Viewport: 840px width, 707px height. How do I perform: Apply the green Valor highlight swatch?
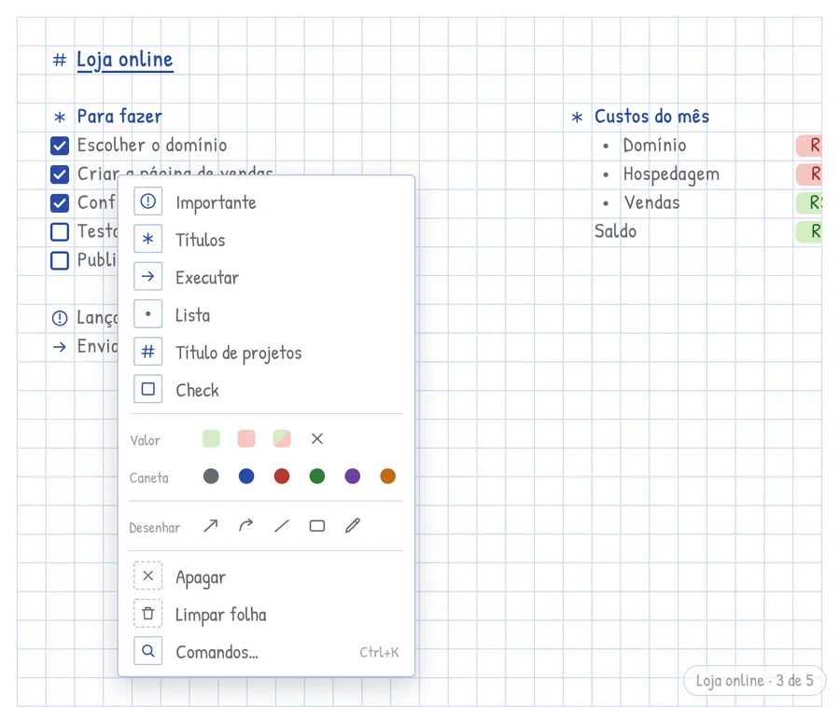pos(211,439)
